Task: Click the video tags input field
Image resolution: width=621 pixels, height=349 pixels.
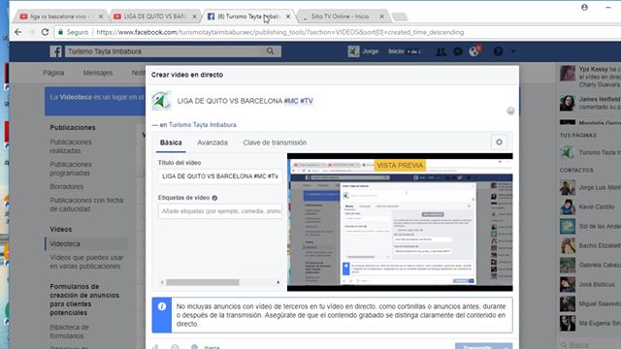Action: [220, 211]
